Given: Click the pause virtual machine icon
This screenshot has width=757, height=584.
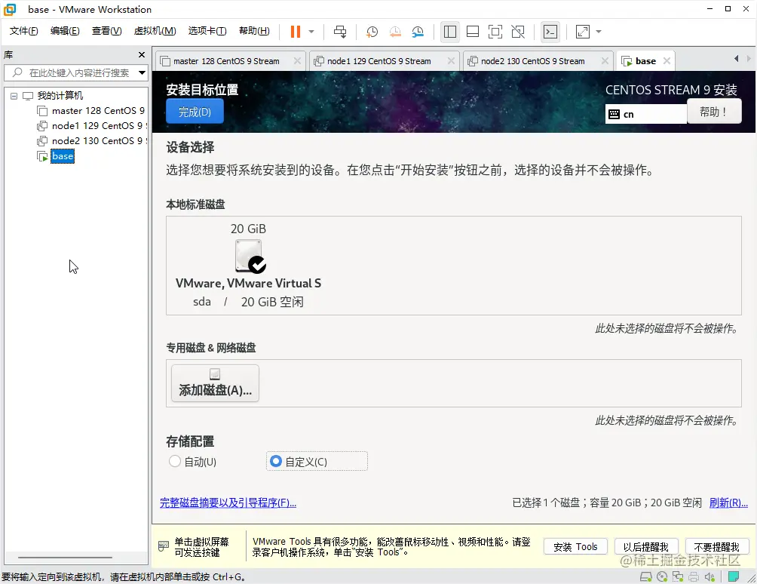Looking at the screenshot, I should click(296, 32).
